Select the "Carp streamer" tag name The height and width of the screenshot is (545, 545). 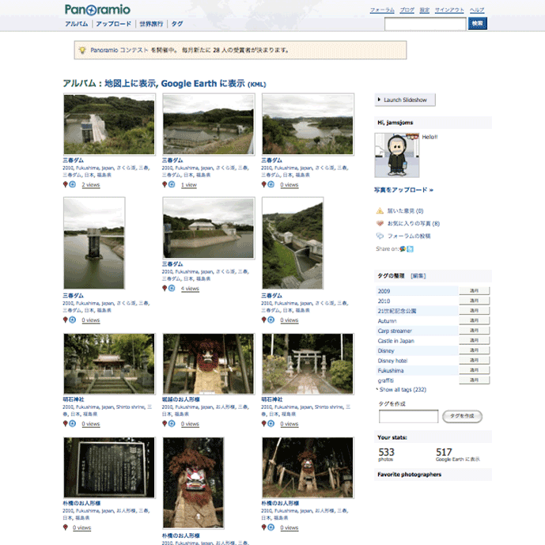coord(395,331)
